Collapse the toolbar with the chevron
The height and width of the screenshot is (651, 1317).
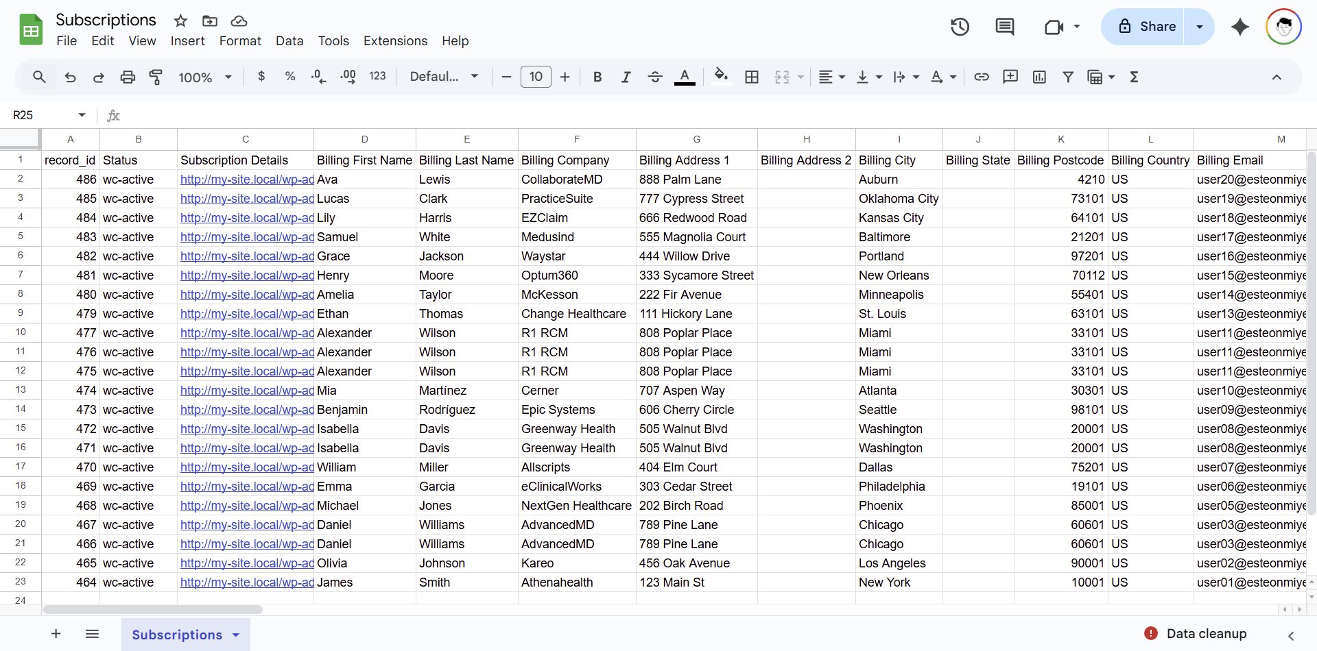pyautogui.click(x=1277, y=77)
